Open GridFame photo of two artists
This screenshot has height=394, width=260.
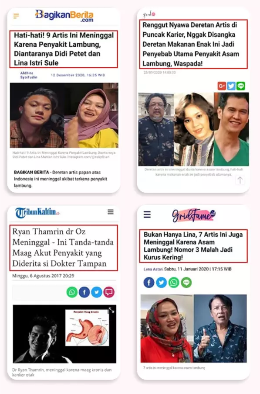[x=194, y=328]
